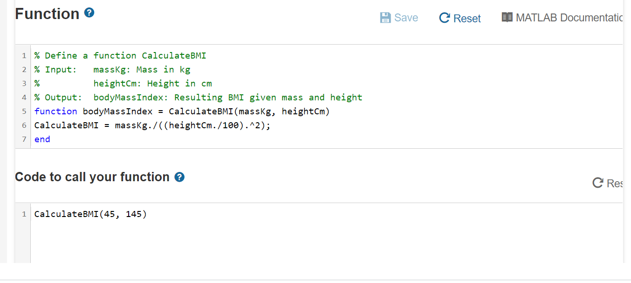Viewport: 631px width, 283px height.
Task: Click line number 1 in the Function editor gutter
Action: pos(24,55)
